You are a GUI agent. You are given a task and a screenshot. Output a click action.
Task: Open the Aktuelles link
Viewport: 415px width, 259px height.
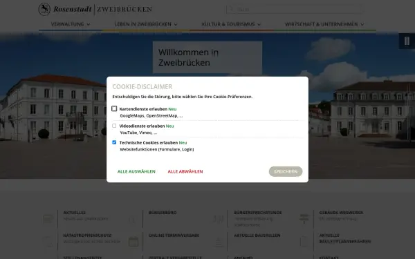75,213
